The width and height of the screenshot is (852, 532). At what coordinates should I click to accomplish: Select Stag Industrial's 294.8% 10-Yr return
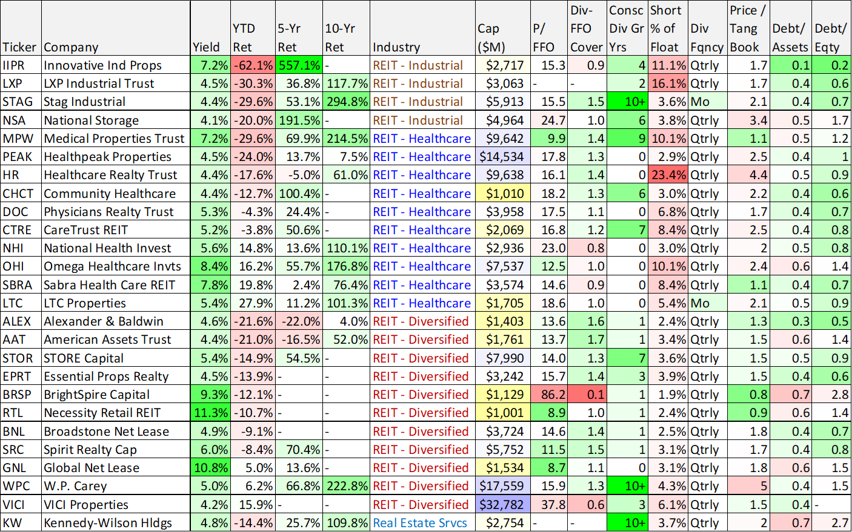pos(346,102)
